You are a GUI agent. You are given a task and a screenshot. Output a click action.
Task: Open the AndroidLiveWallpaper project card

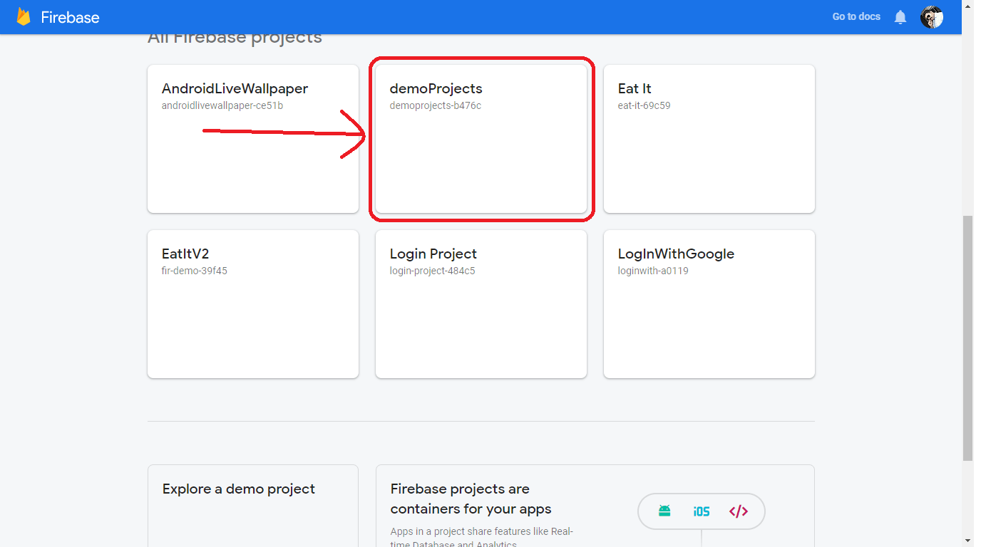click(x=253, y=139)
